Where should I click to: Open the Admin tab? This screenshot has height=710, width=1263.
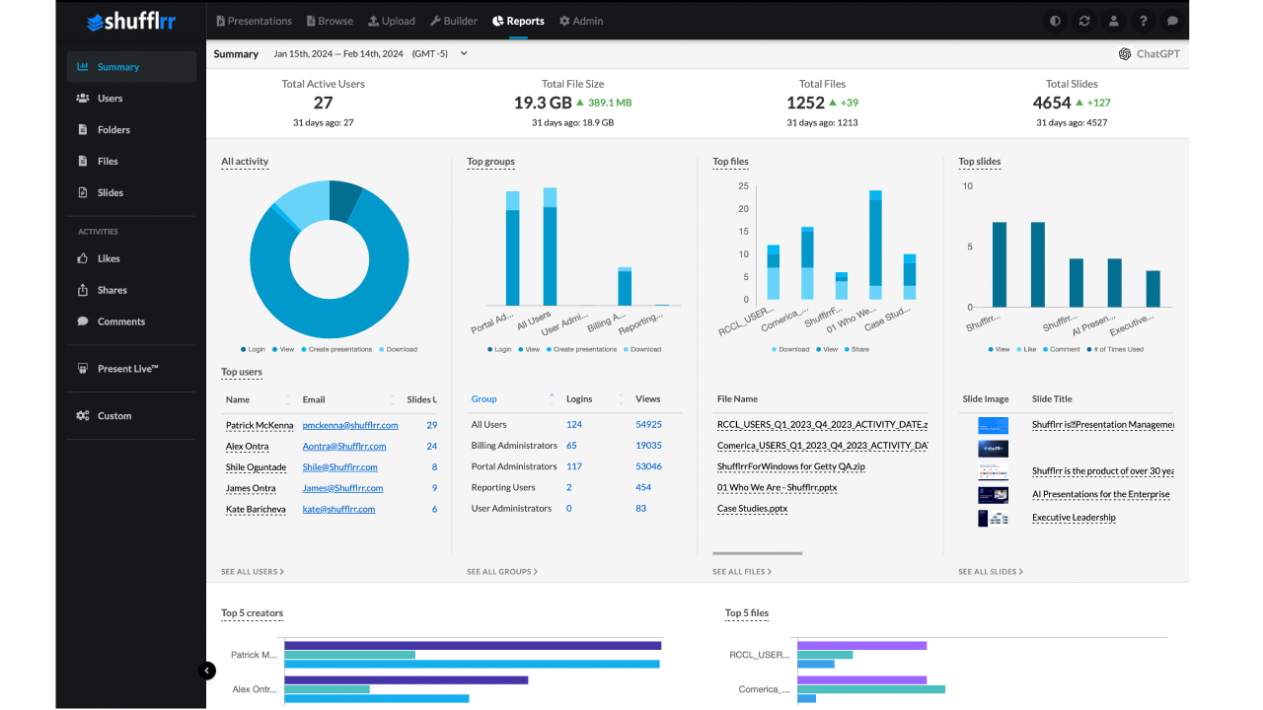click(x=581, y=21)
